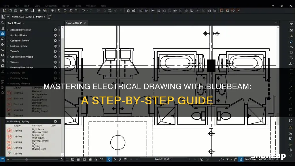Select the Pan hand tool in bottom bar
This screenshot has height=166, width=295.
coord(109,159)
